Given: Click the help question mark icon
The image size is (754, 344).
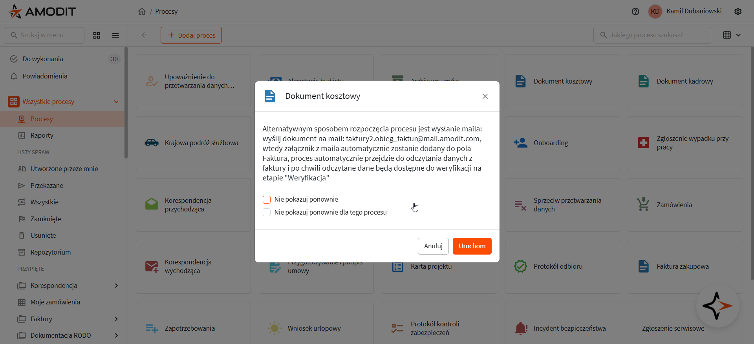Looking at the screenshot, I should click(x=635, y=11).
